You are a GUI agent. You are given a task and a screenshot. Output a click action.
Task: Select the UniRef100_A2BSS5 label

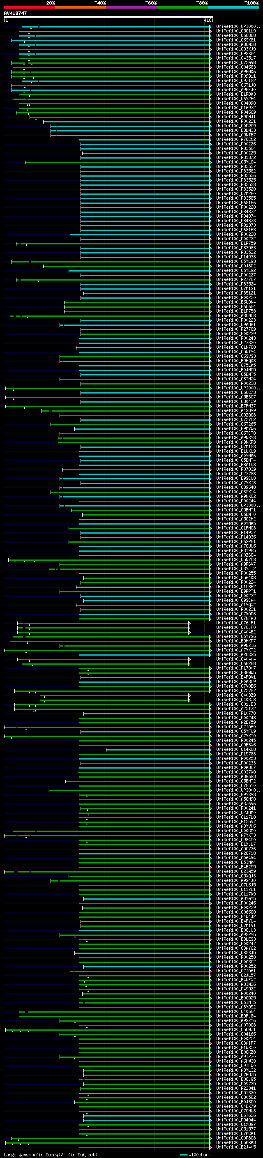click(x=236, y=654)
